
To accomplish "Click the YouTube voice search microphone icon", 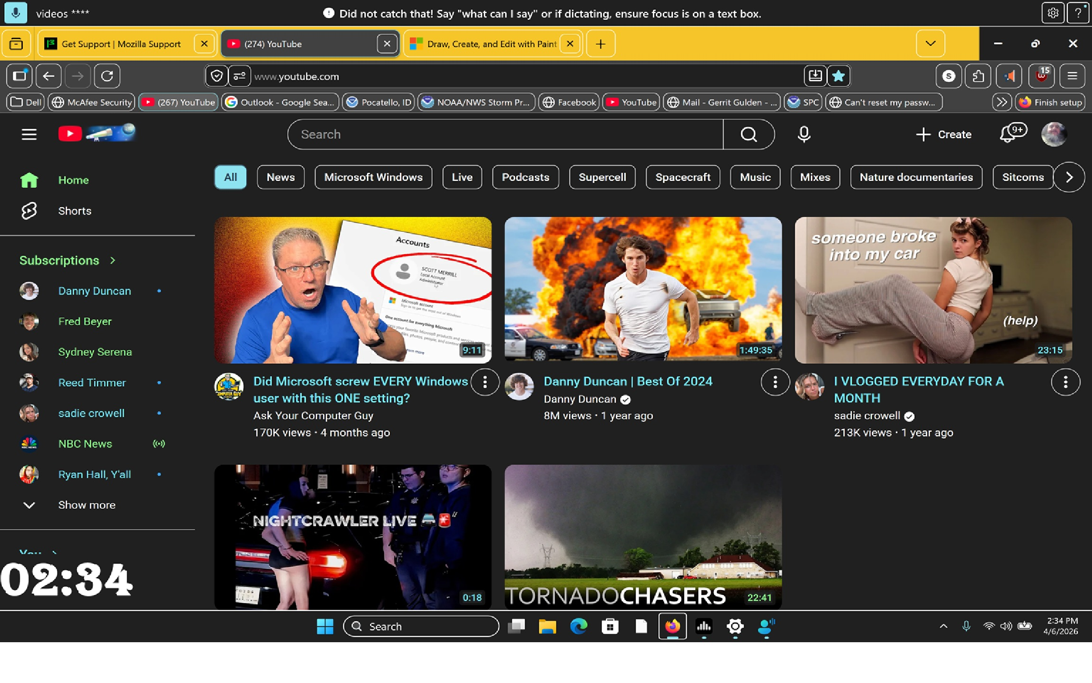I will point(803,134).
